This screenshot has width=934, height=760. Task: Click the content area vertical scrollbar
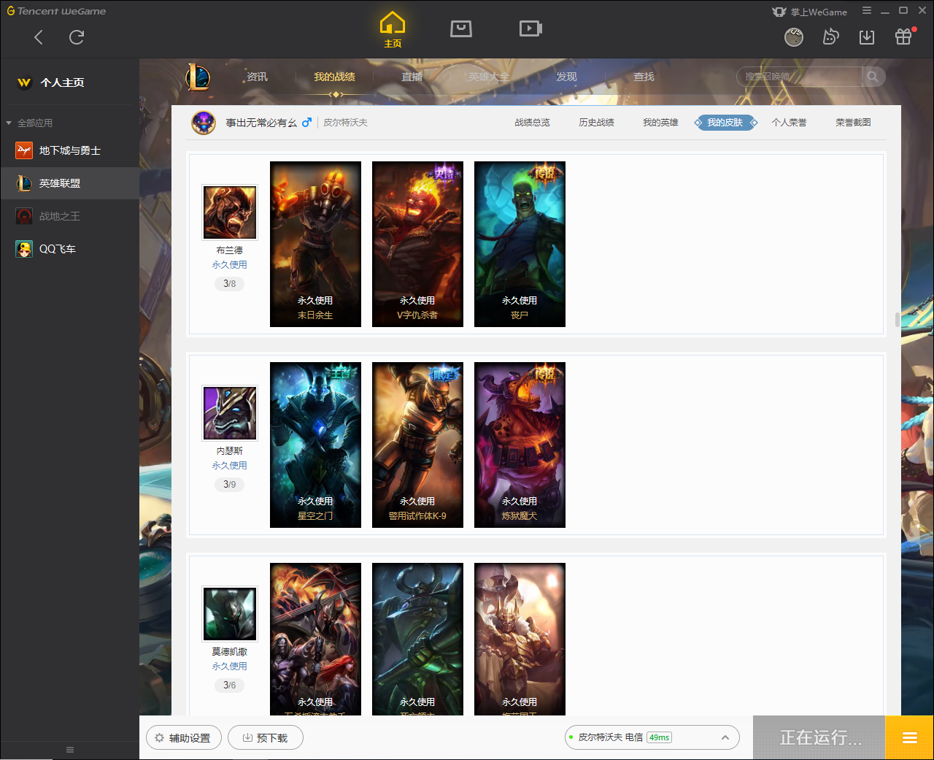tap(898, 320)
